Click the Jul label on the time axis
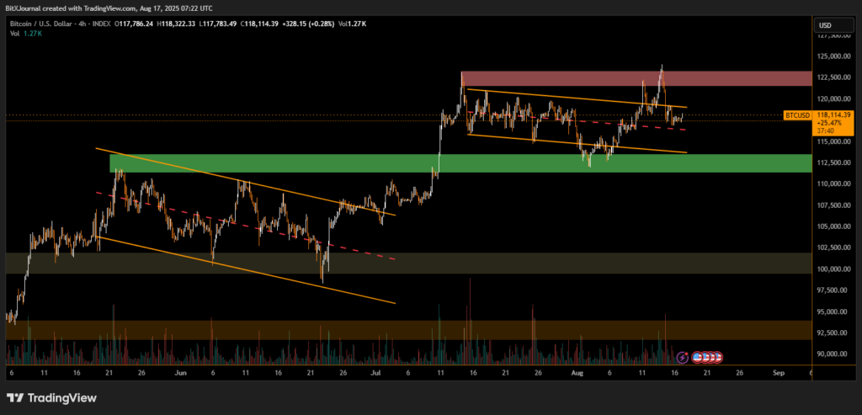Viewport: 862px width, 415px height. tap(375, 371)
